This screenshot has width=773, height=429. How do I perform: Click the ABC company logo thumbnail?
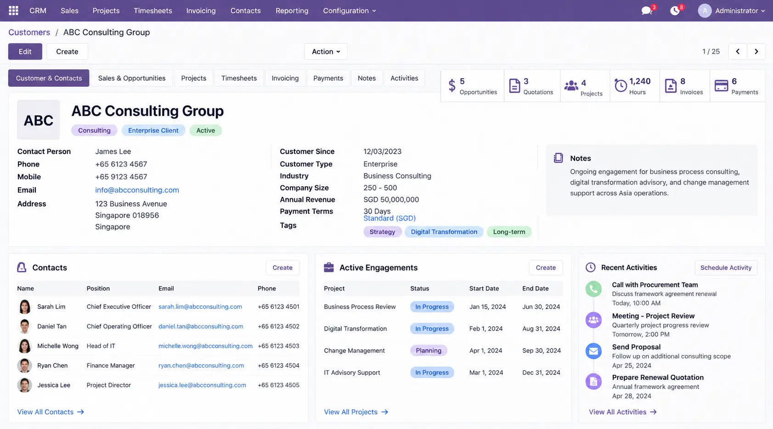tap(39, 120)
